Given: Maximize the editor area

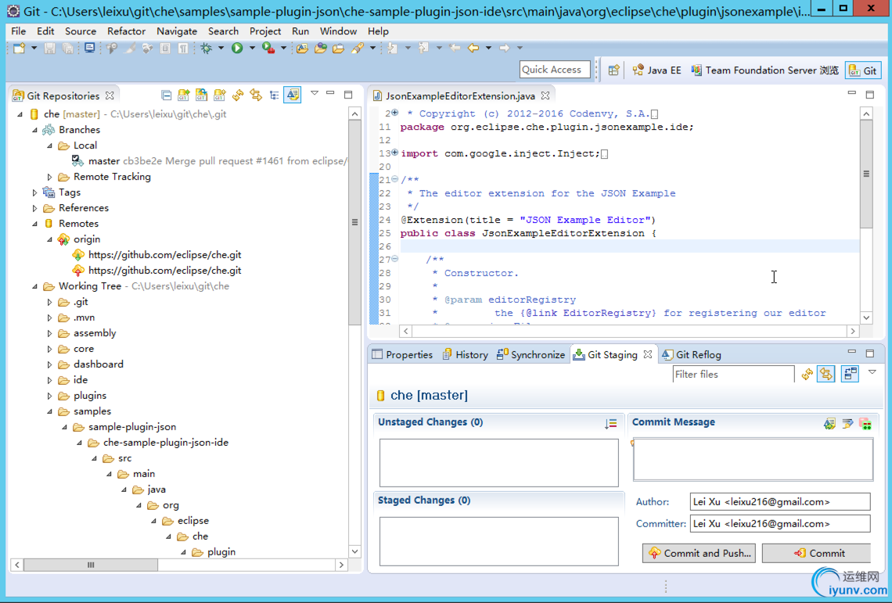Looking at the screenshot, I should coord(870,94).
